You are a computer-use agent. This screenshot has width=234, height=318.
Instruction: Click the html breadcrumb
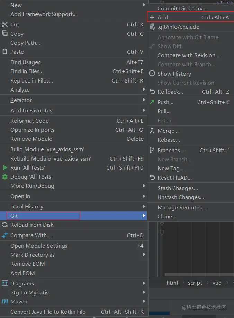[x=172, y=283]
